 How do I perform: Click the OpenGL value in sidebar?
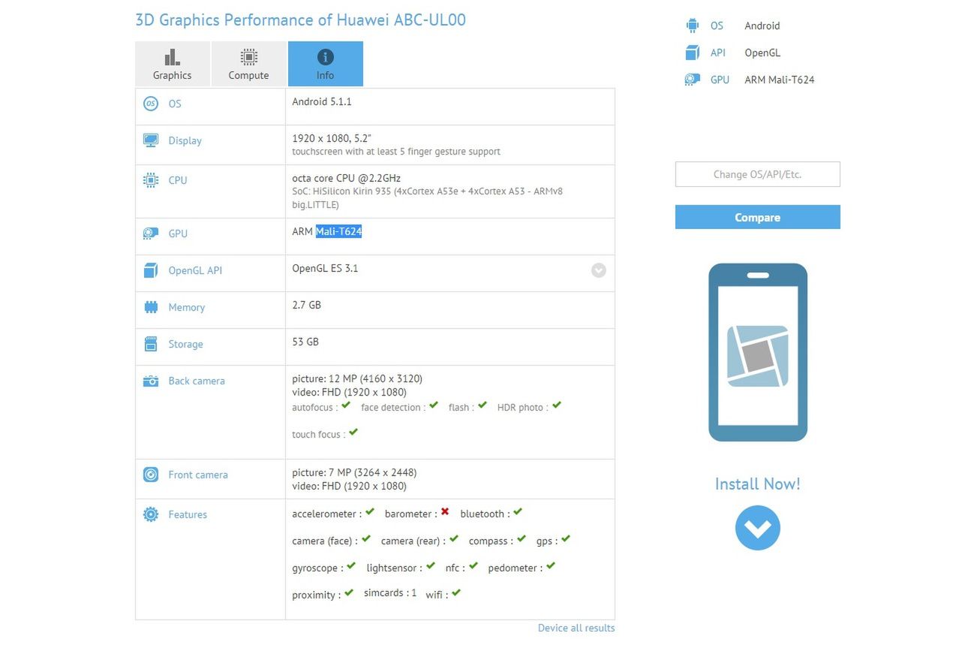762,53
